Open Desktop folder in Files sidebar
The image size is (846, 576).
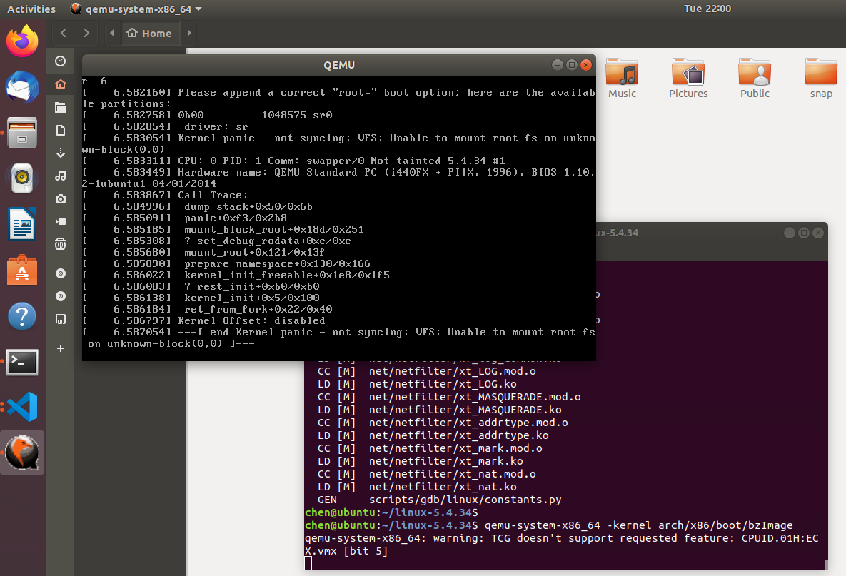pos(61,107)
